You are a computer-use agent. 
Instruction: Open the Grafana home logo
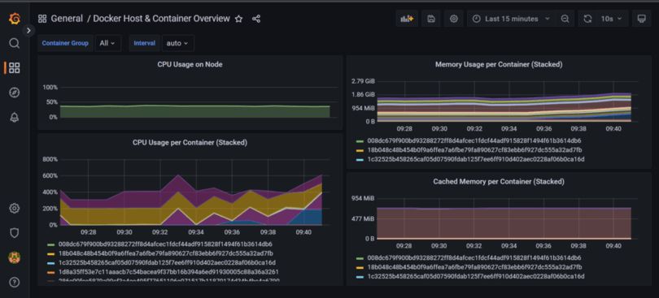coord(15,19)
